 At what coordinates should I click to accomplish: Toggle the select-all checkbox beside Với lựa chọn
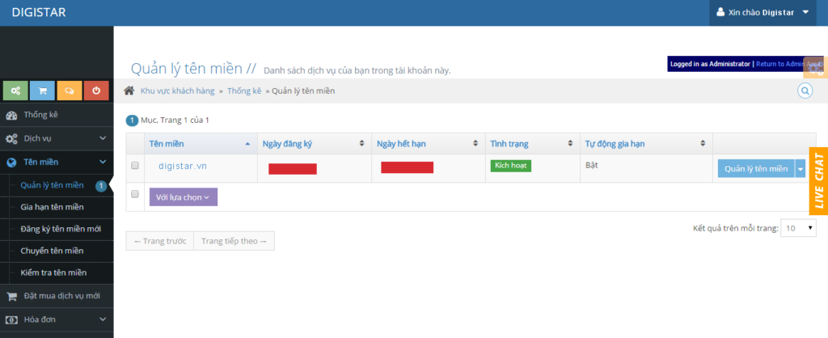[135, 194]
